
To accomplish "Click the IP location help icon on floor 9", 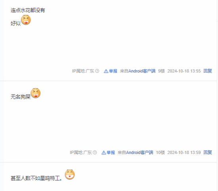I will pyautogui.click(x=97, y=71).
